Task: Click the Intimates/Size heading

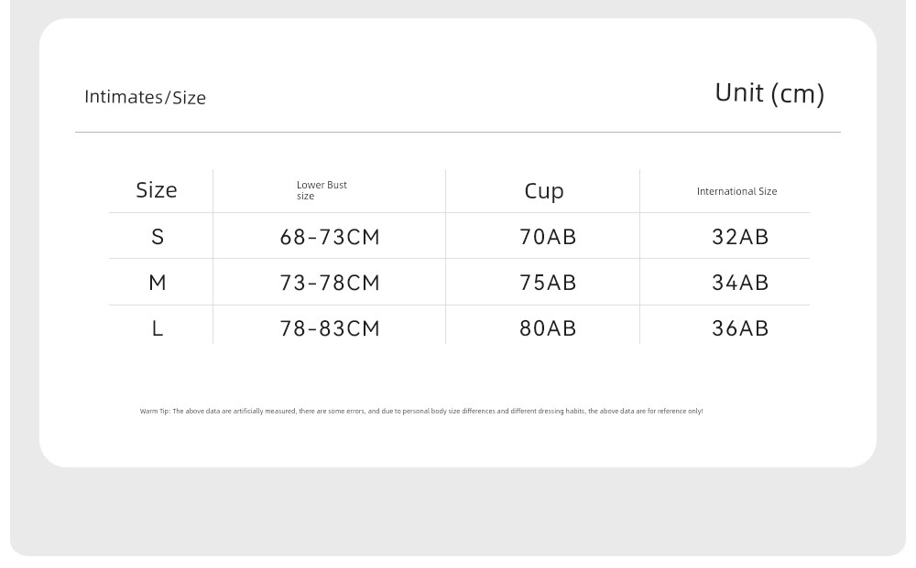Action: coord(145,97)
